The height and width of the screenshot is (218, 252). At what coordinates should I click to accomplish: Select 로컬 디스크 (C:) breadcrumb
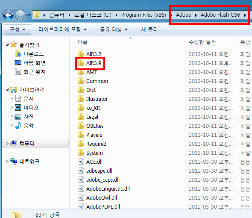pos(93,15)
